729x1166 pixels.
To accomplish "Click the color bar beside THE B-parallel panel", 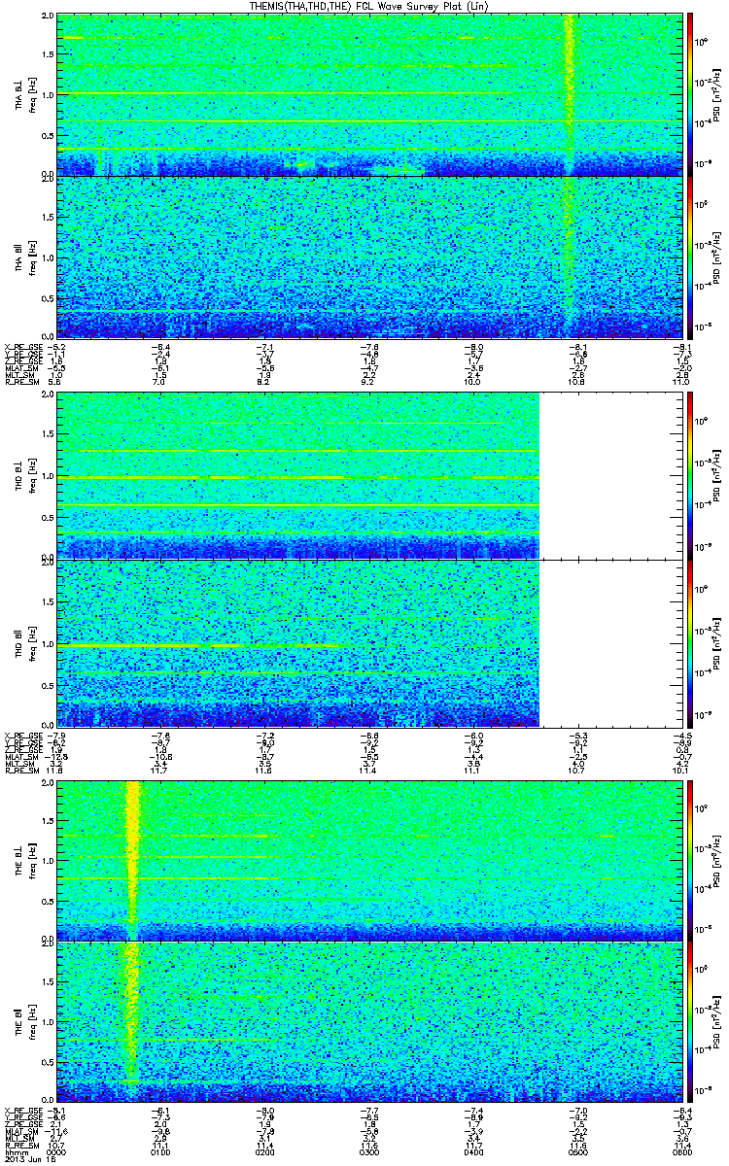I will point(690,1021).
